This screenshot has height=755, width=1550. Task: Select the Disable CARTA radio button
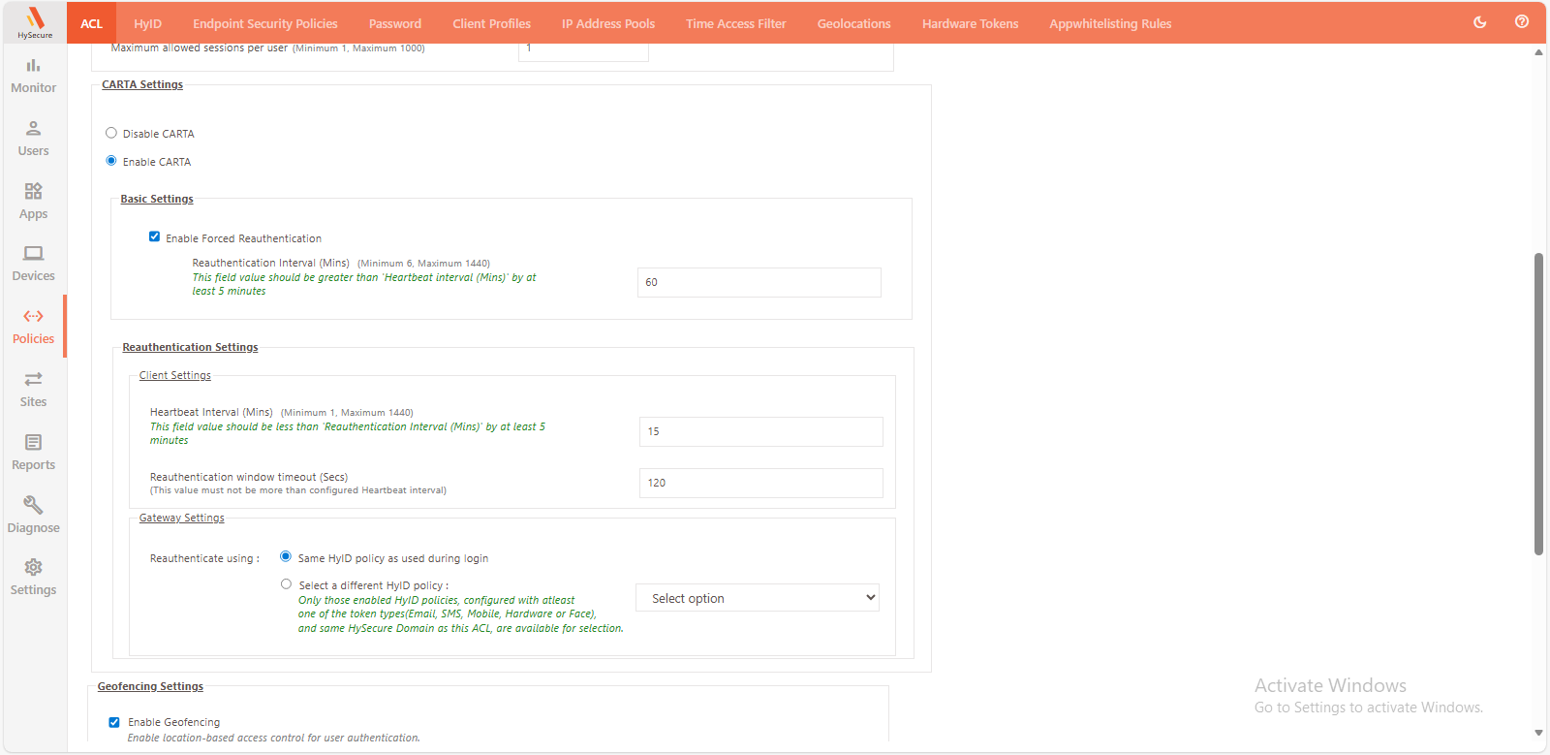[111, 134]
